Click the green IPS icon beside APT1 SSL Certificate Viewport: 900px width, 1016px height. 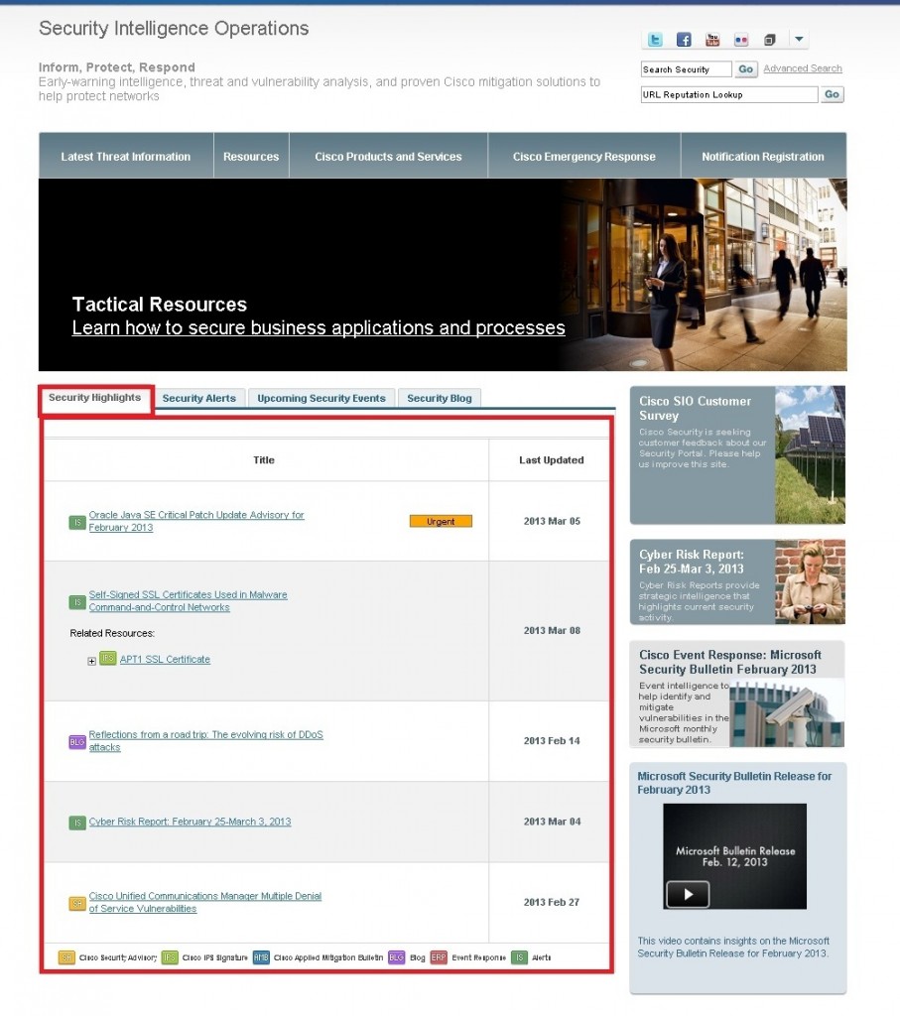click(x=108, y=659)
